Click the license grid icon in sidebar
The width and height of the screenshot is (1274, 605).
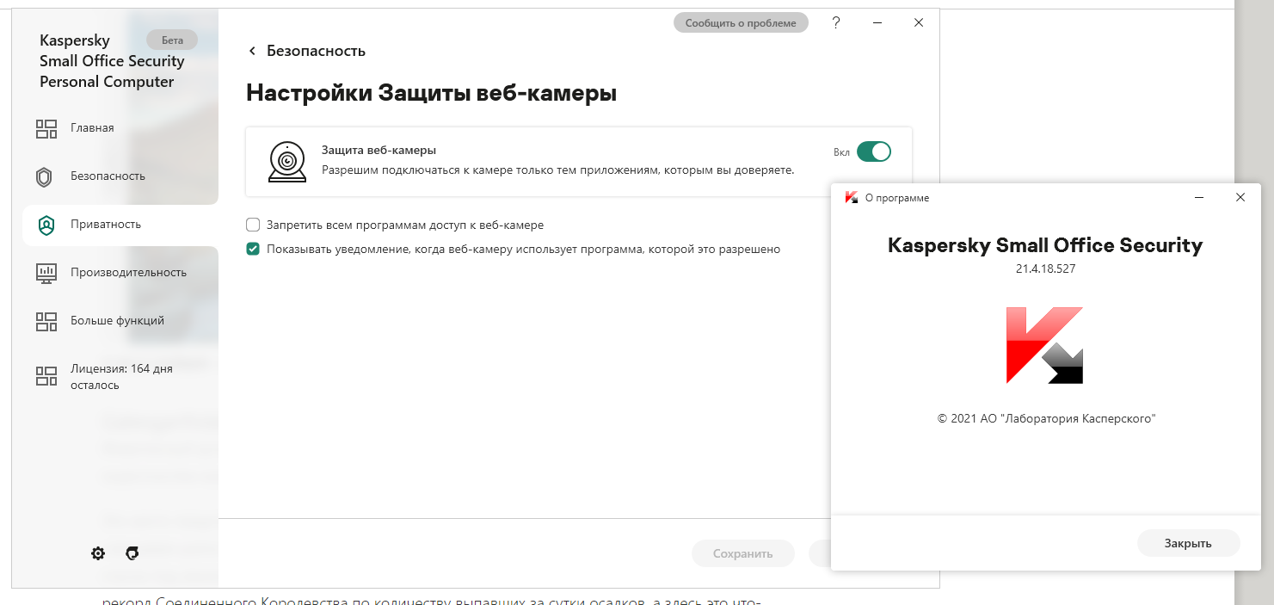pos(46,376)
